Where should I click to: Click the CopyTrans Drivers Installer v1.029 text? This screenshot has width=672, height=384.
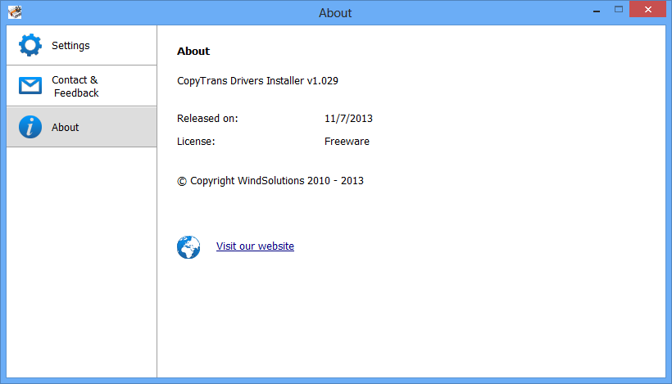257,81
